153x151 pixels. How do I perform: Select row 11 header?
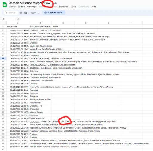(x=3, y=58)
